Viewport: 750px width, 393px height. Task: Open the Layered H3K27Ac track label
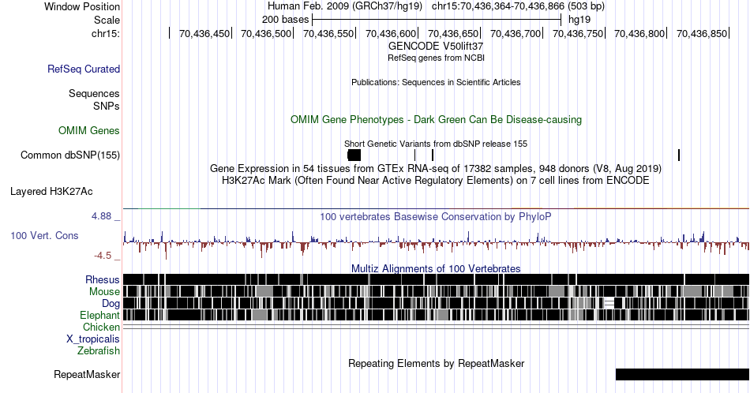[51, 191]
